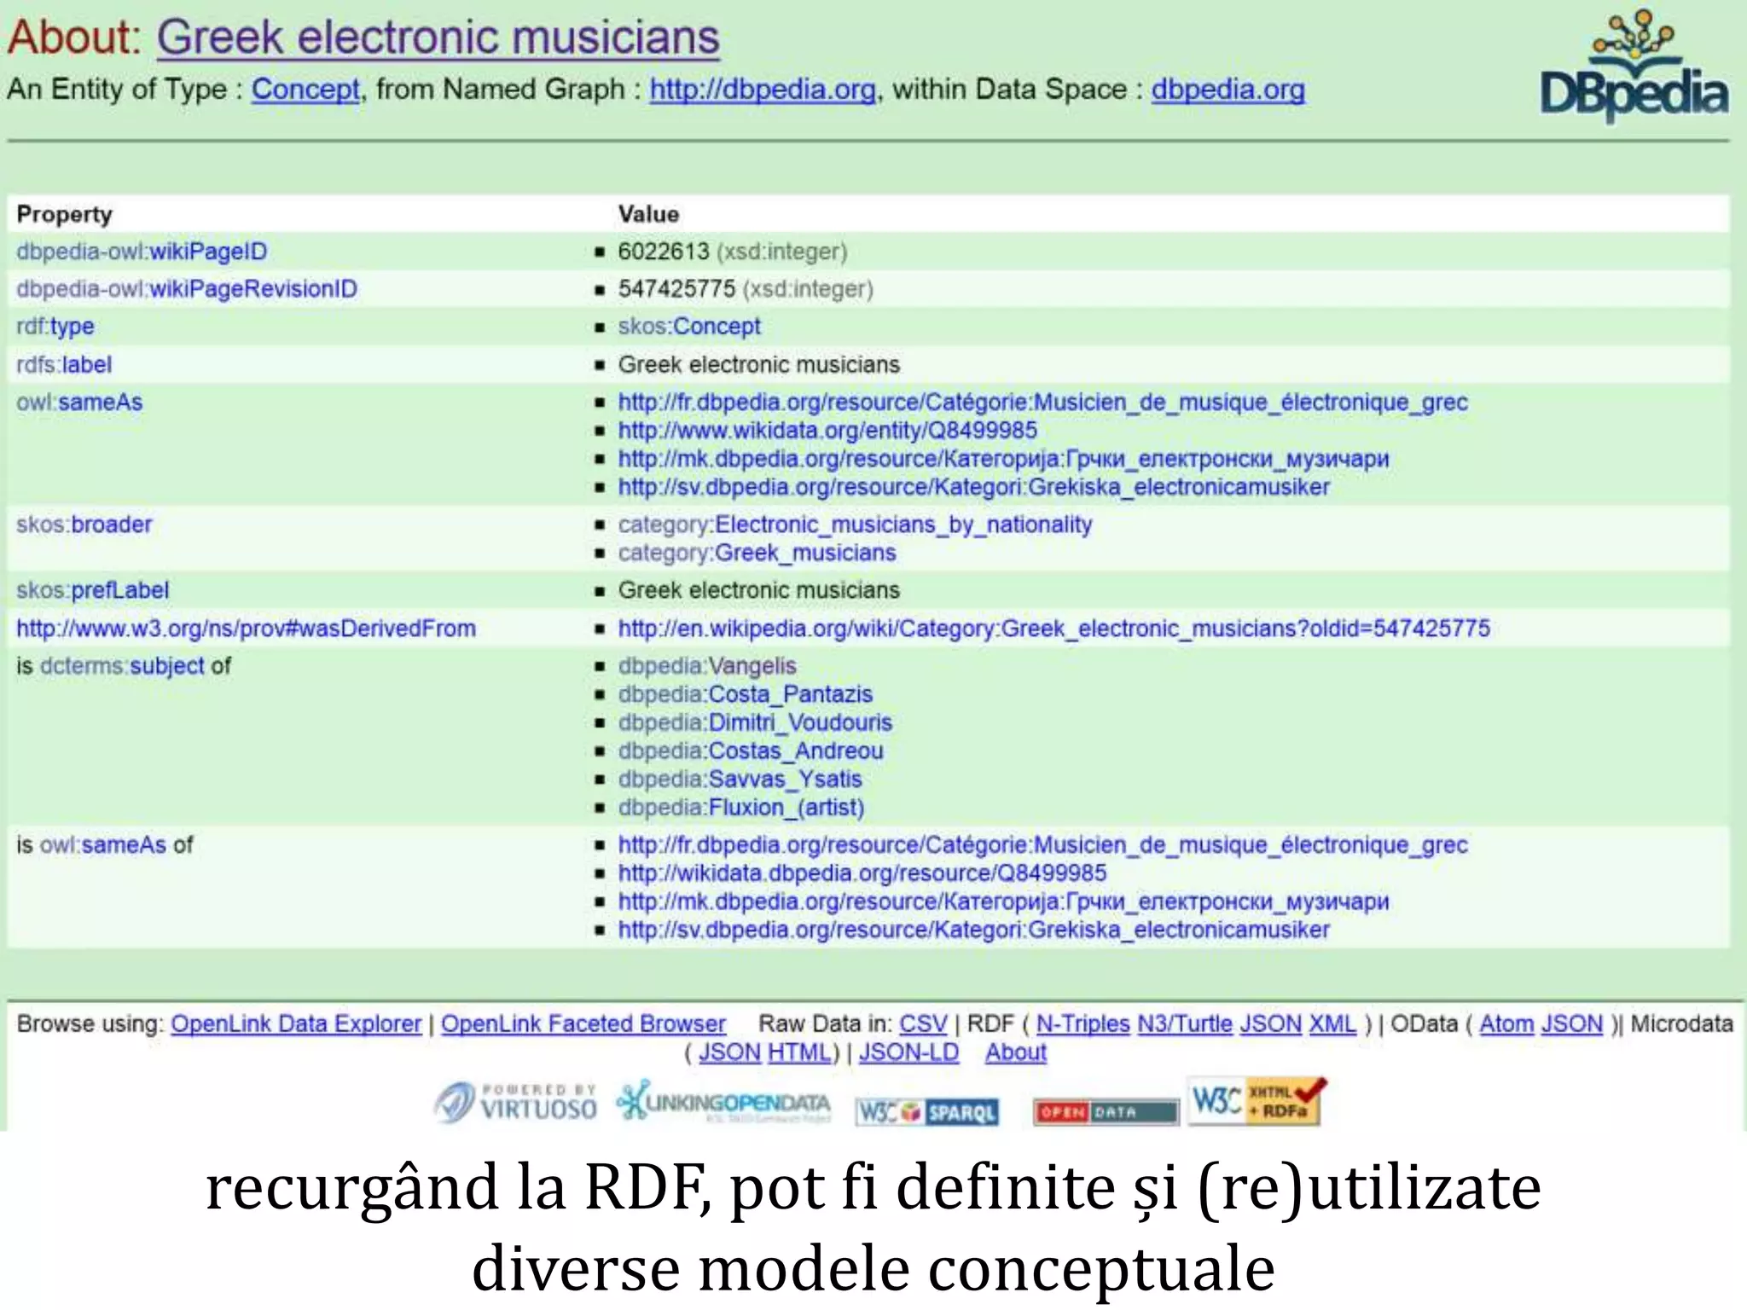Viewport: 1747px width, 1310px height.
Task: Open dbpedia:Costa_Pantazis resource
Action: click(746, 694)
